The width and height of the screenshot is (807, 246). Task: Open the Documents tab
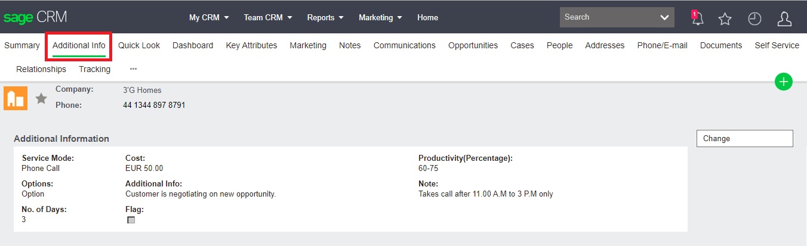coord(721,45)
